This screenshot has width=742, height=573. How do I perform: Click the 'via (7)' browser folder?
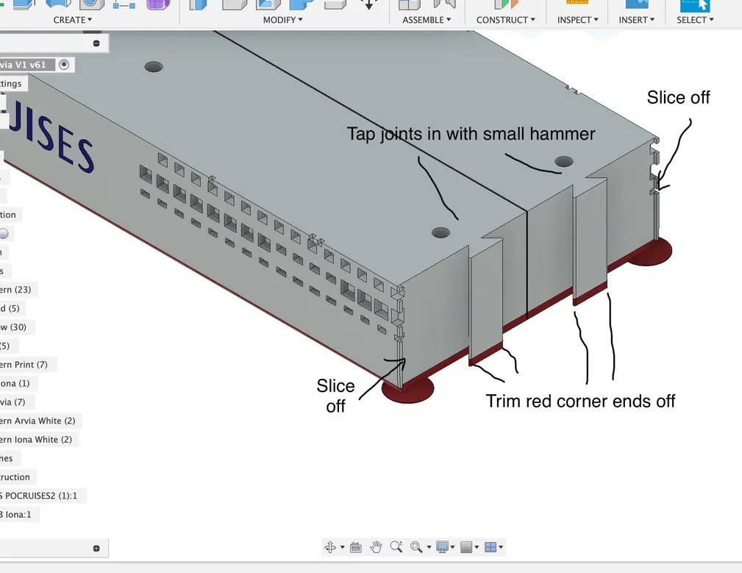click(x=15, y=402)
